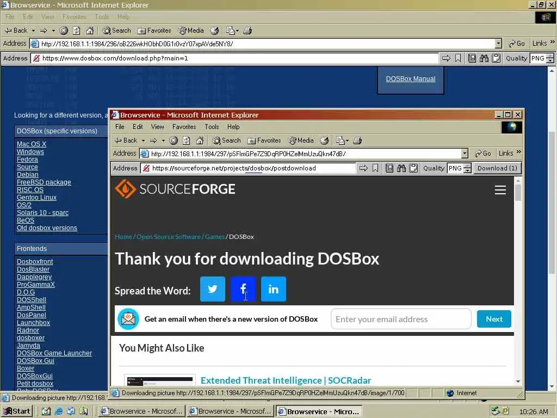Click the Home icon in background window toolbar
This screenshot has height=418, width=557.
point(90,30)
